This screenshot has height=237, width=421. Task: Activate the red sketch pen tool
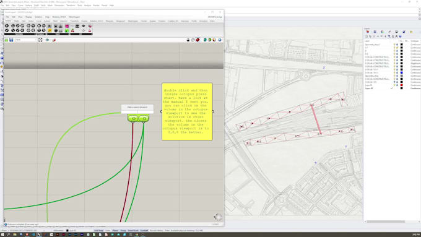tap(54, 40)
